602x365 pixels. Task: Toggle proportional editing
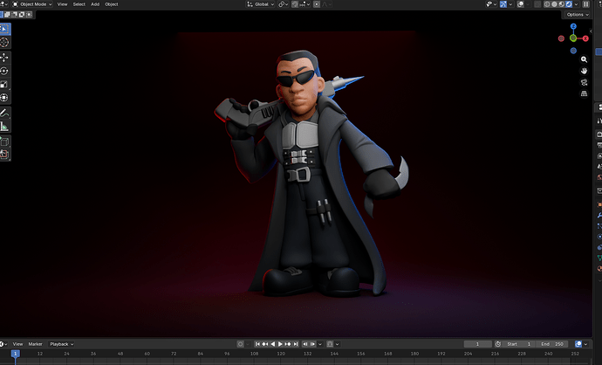tap(317, 4)
